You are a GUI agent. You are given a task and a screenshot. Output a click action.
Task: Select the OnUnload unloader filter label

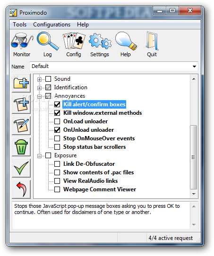89,130
